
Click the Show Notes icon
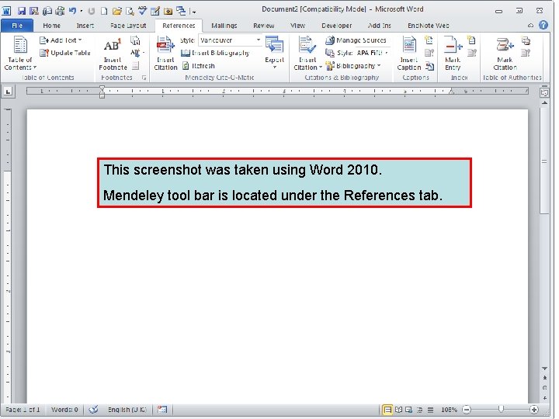coord(135,65)
